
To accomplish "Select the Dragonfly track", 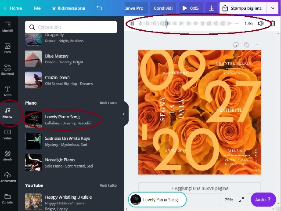I will (x=71, y=39).
